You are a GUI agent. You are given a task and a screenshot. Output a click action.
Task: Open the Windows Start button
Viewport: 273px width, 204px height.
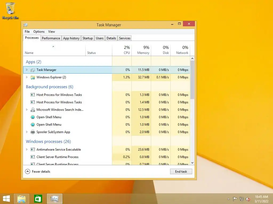coord(6,199)
